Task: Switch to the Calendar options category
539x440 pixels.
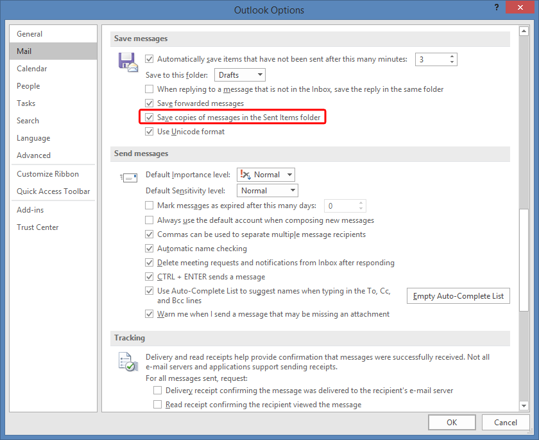Action: pos(32,69)
